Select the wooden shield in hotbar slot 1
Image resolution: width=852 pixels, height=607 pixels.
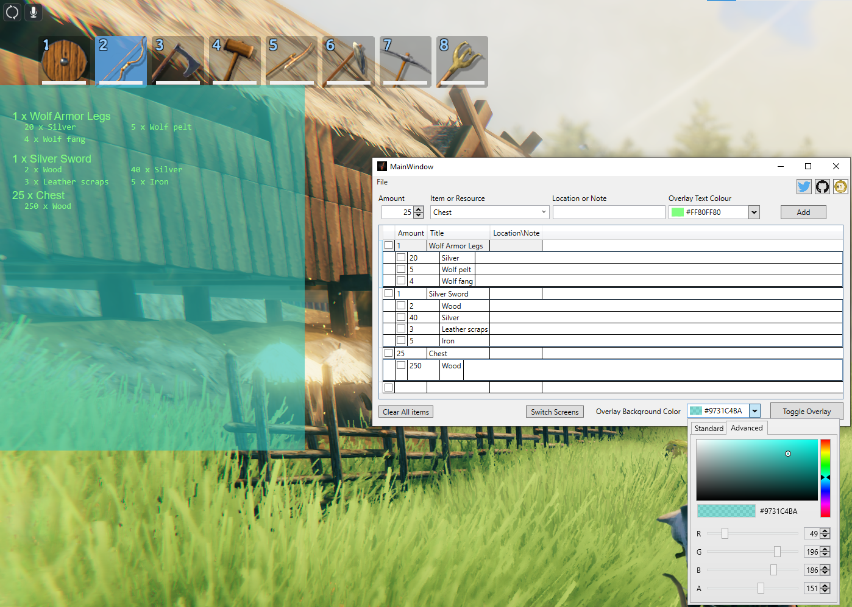tap(64, 61)
